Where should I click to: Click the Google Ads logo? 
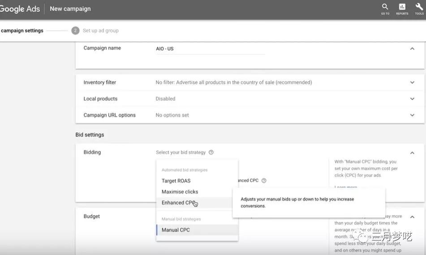pos(20,8)
